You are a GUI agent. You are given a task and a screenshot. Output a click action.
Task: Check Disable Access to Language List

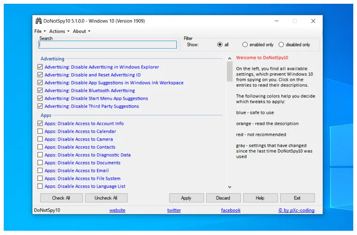click(40, 186)
